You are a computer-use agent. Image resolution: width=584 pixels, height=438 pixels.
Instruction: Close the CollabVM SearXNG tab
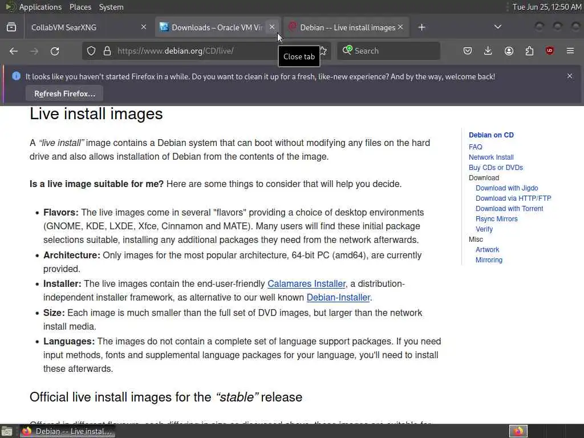pos(144,27)
